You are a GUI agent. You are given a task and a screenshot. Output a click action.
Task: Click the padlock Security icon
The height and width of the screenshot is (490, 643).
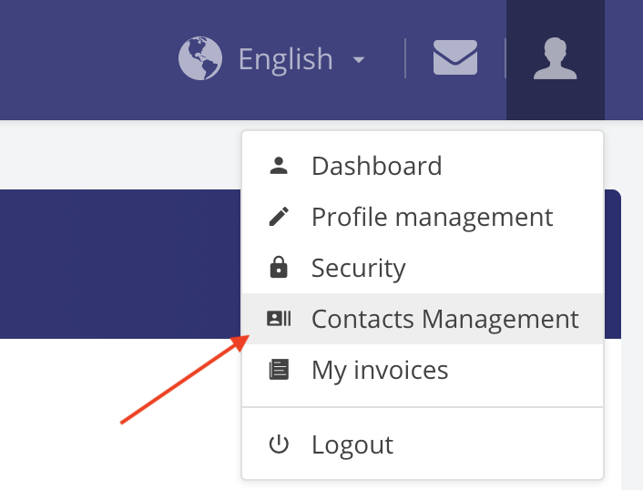(x=279, y=268)
